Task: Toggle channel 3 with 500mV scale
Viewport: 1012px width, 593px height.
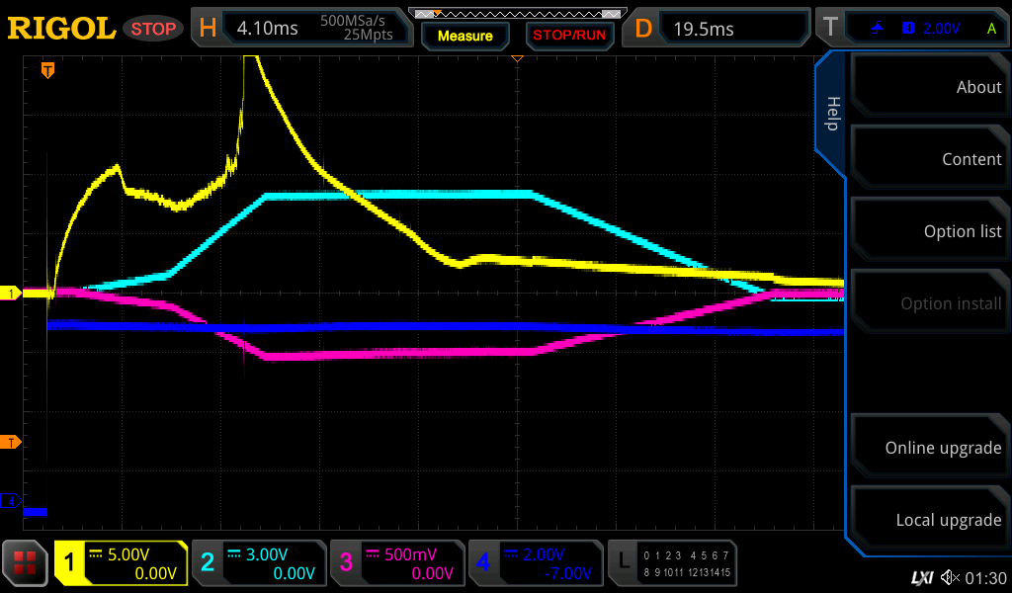Action: click(396, 563)
